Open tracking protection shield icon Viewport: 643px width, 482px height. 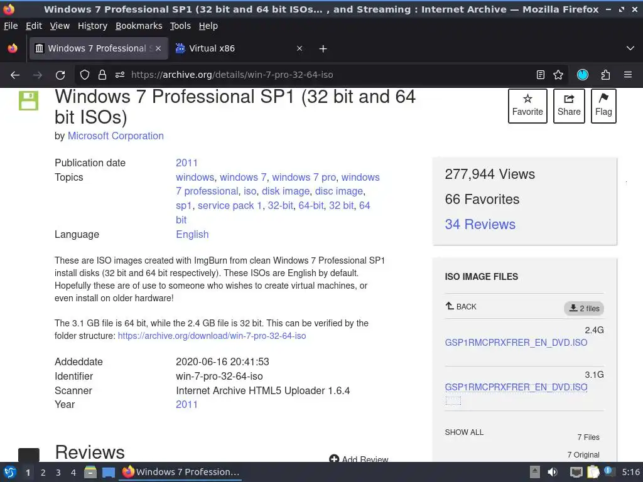pyautogui.click(x=85, y=75)
